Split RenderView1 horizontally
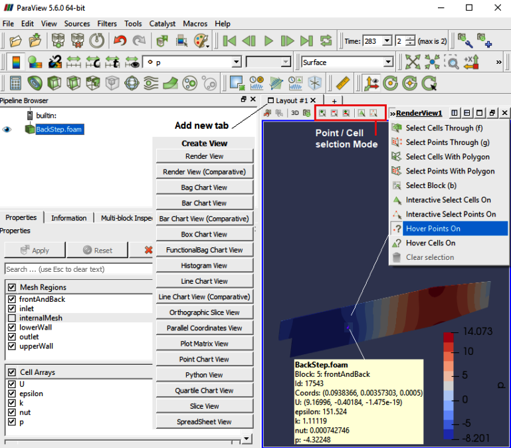This screenshot has height=448, width=511. tap(455, 113)
